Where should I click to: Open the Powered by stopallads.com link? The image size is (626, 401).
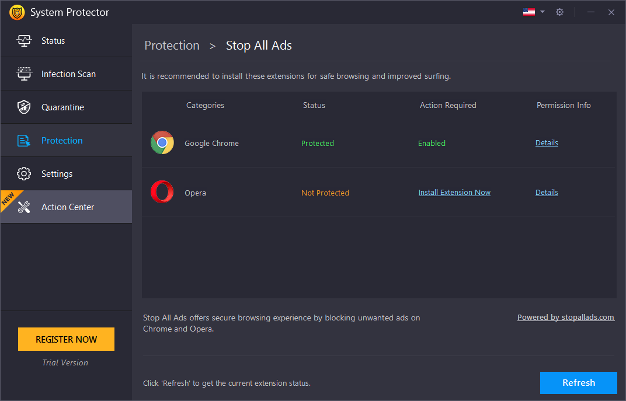coord(565,317)
